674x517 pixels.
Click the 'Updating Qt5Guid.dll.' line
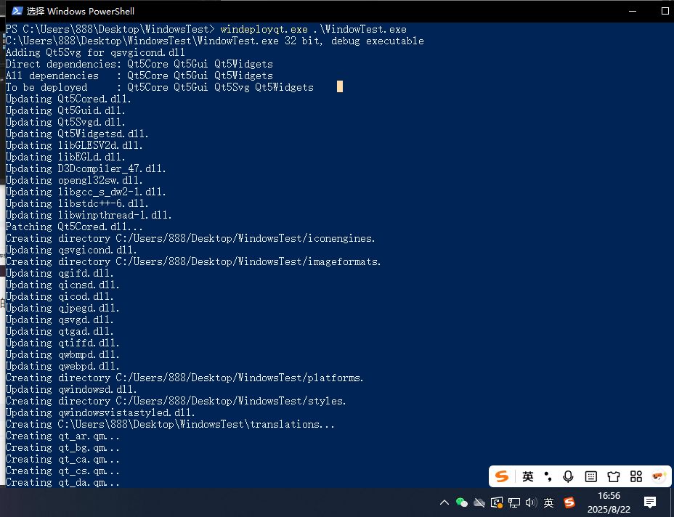click(65, 110)
